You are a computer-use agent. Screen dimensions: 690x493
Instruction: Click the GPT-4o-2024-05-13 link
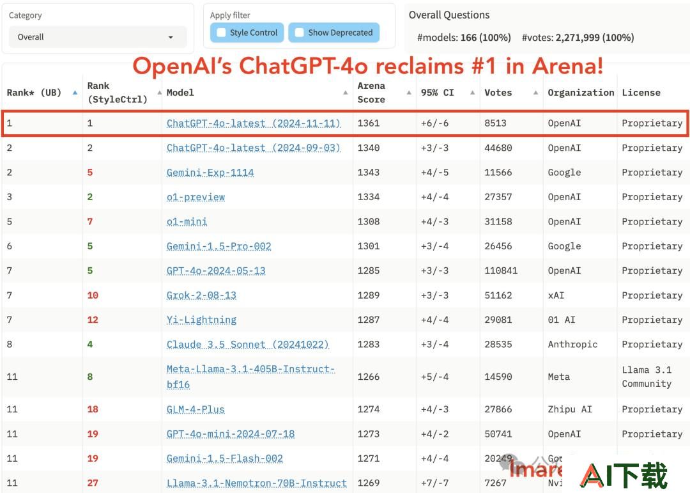216,271
